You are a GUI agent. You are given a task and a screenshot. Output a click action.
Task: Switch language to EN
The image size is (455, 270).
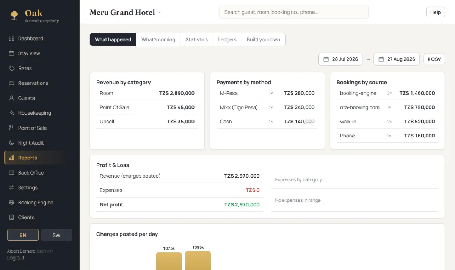[x=23, y=235]
